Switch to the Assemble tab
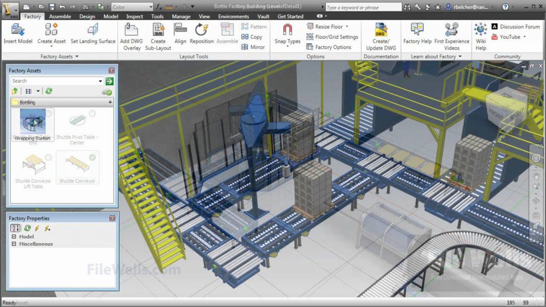 (60, 17)
